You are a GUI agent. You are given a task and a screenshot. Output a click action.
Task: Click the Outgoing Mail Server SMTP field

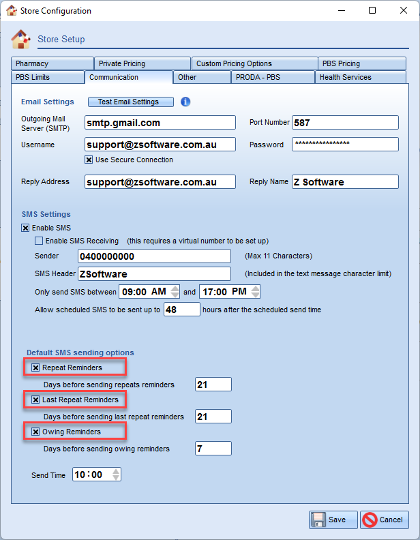[x=160, y=123]
